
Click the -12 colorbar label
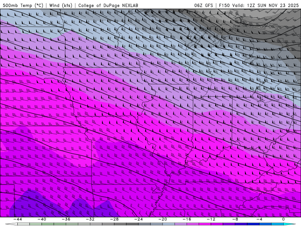click(211, 219)
